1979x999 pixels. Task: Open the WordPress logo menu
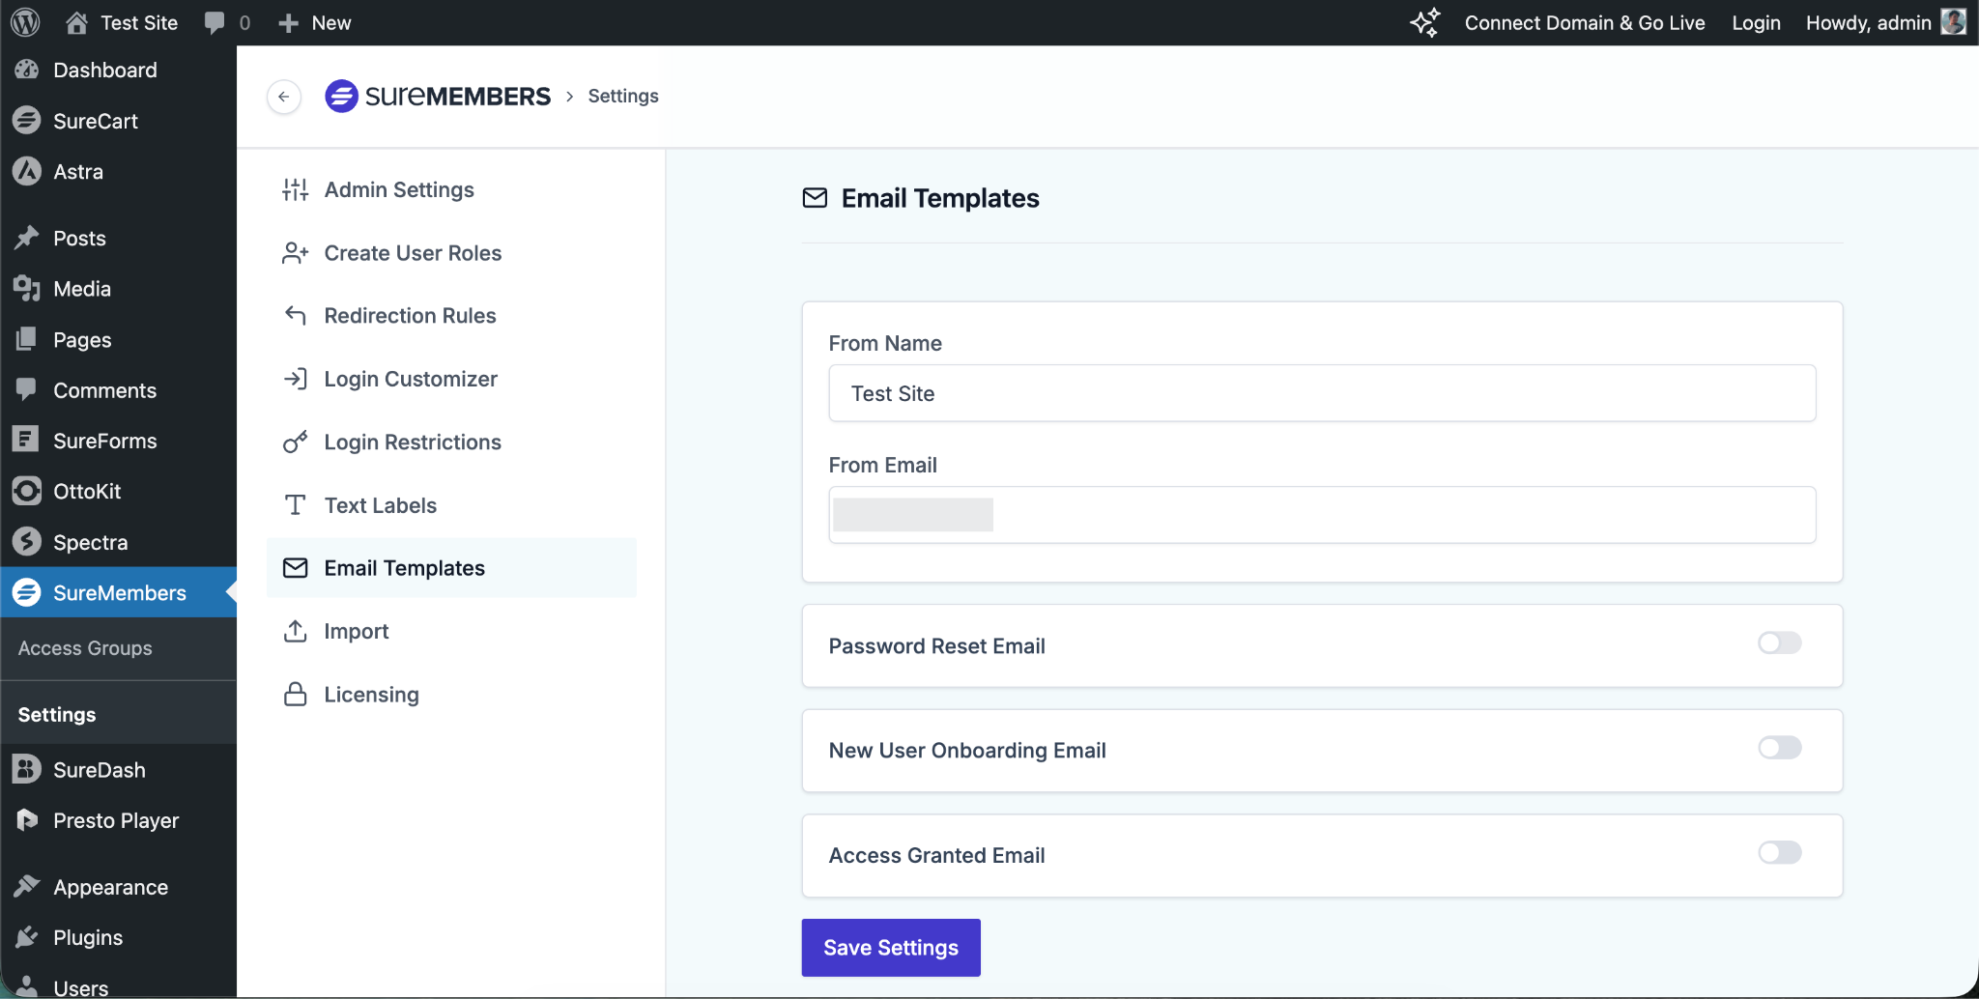click(x=25, y=22)
